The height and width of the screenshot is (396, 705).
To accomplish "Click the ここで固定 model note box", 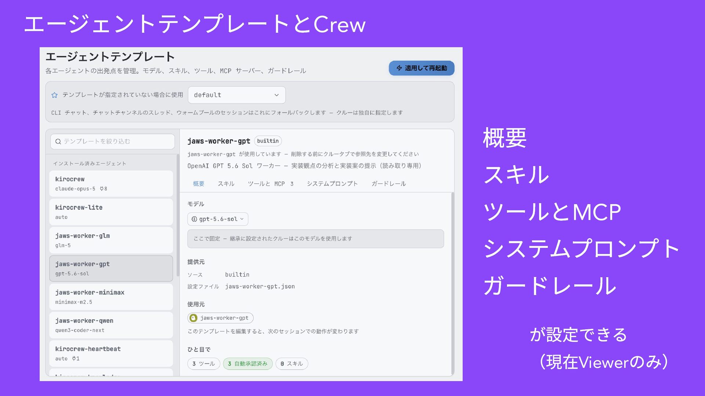I will click(316, 239).
